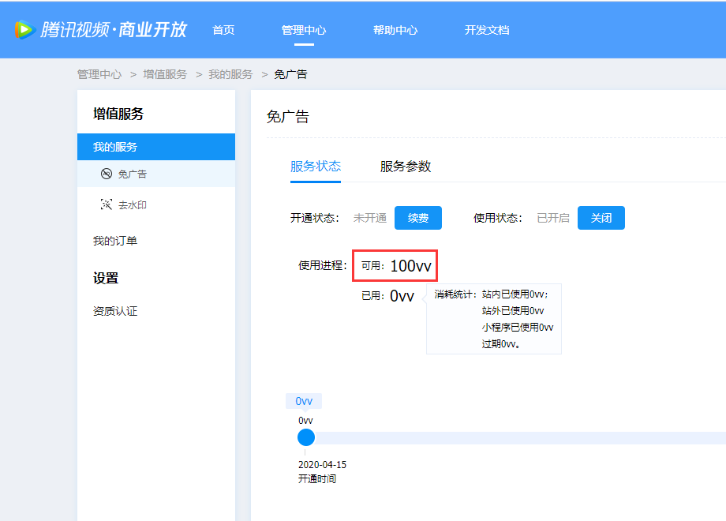The height and width of the screenshot is (521, 726).
Task: Click the 关闭 button for usage status
Action: point(601,218)
